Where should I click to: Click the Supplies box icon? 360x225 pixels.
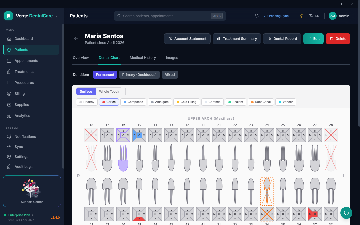point(9,105)
